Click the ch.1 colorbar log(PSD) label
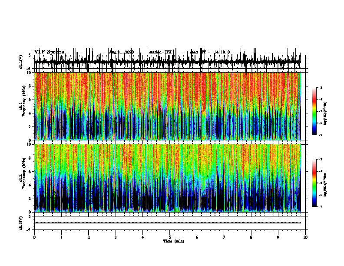 point(325,113)
